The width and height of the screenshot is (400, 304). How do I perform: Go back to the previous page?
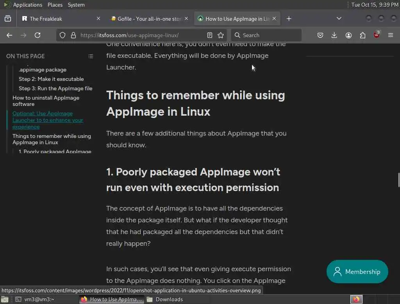pos(9,35)
